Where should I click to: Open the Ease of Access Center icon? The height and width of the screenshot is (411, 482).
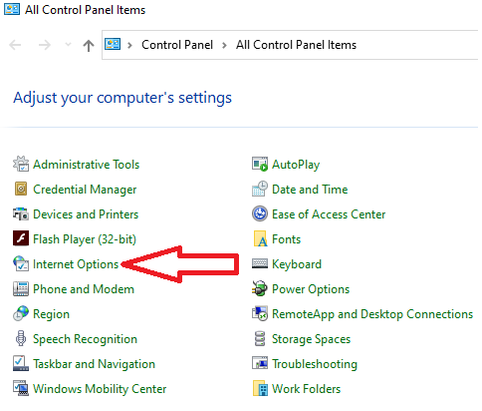tap(260, 213)
